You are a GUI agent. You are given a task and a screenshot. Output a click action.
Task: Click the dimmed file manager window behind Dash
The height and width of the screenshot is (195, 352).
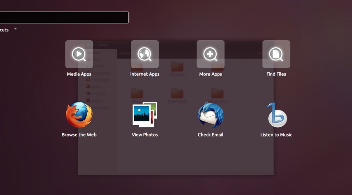175,158
